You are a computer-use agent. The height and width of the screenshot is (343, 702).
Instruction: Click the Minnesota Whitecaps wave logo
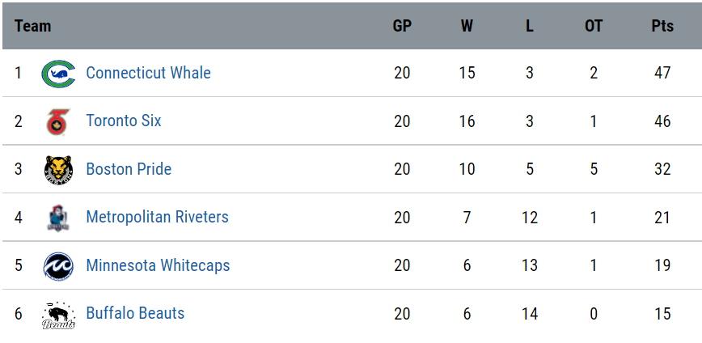pos(59,266)
